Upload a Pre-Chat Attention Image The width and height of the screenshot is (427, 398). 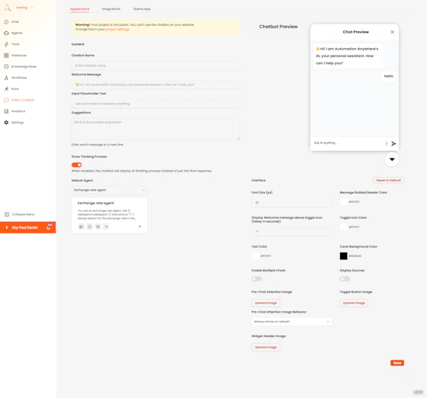point(266,303)
